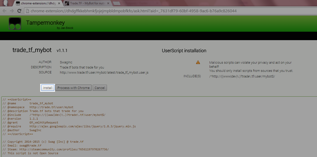This screenshot has height=157, width=317.
Task: Click the Tampermonkey logo icon
Action: tap(15, 24)
